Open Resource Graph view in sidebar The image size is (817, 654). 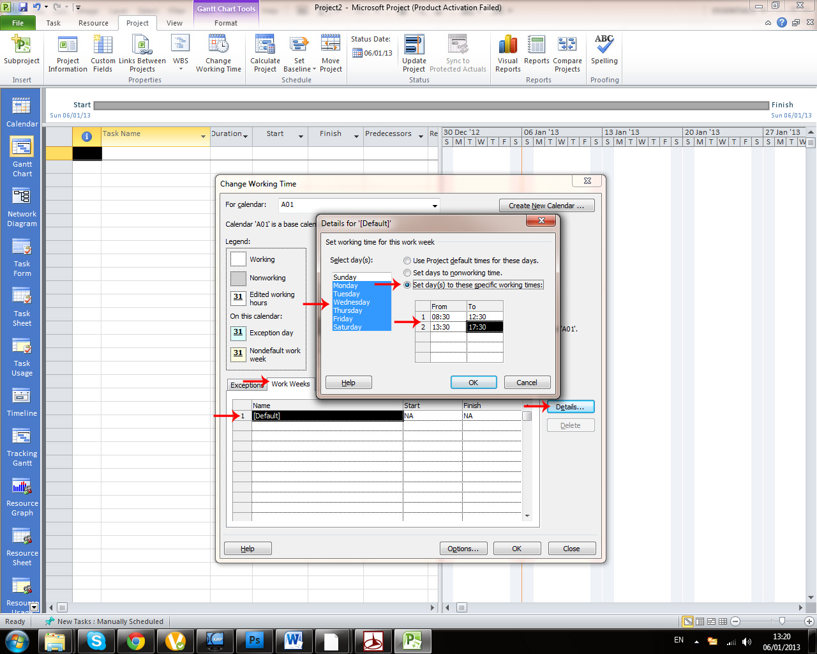point(22,498)
